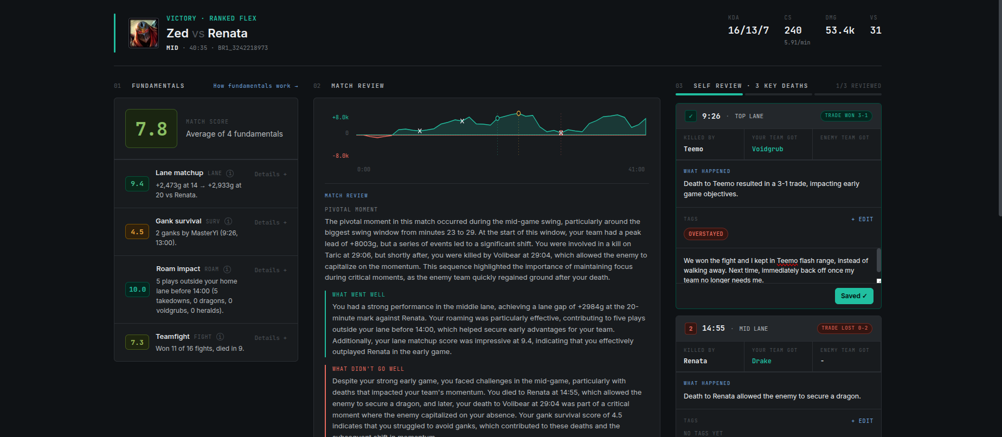This screenshot has width=1002, height=437.
Task: Click the 1/3 REVIEWED counter
Action: [858, 86]
